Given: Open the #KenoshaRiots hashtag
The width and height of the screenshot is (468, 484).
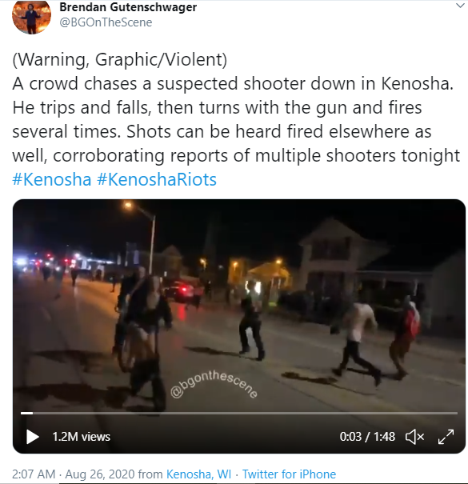Looking at the screenshot, I should (x=157, y=179).
